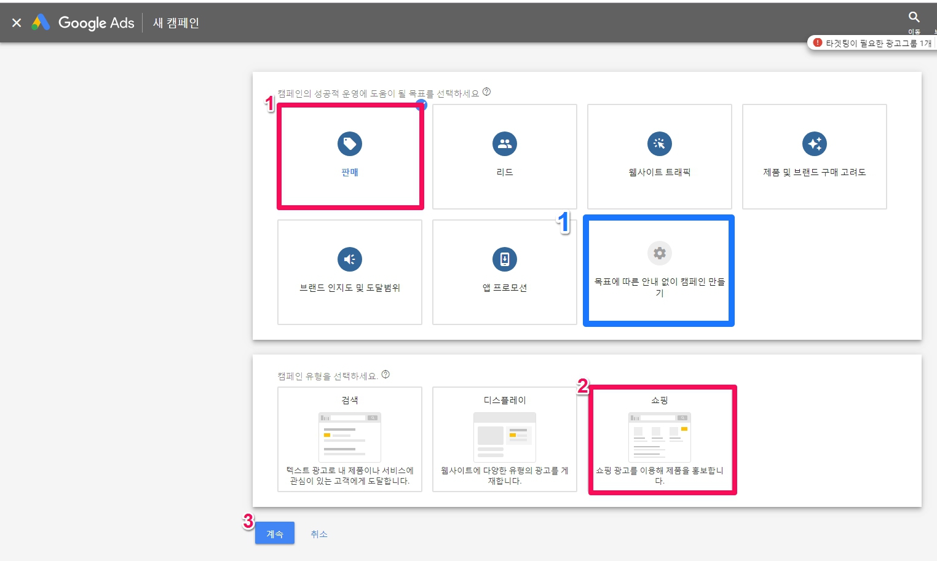Open the targeting-needed ad group notification

(x=873, y=43)
